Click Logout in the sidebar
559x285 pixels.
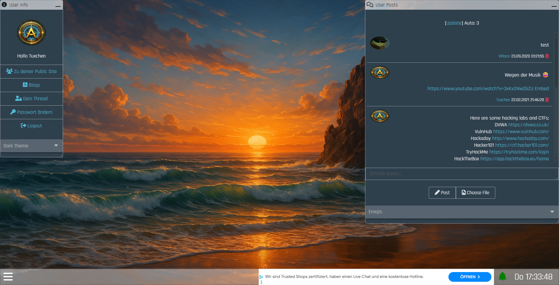(x=31, y=126)
